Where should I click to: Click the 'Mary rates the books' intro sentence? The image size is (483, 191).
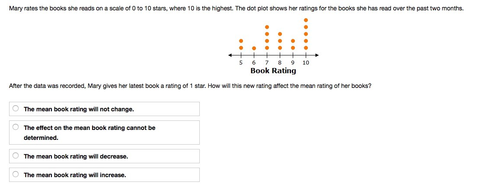[236, 9]
